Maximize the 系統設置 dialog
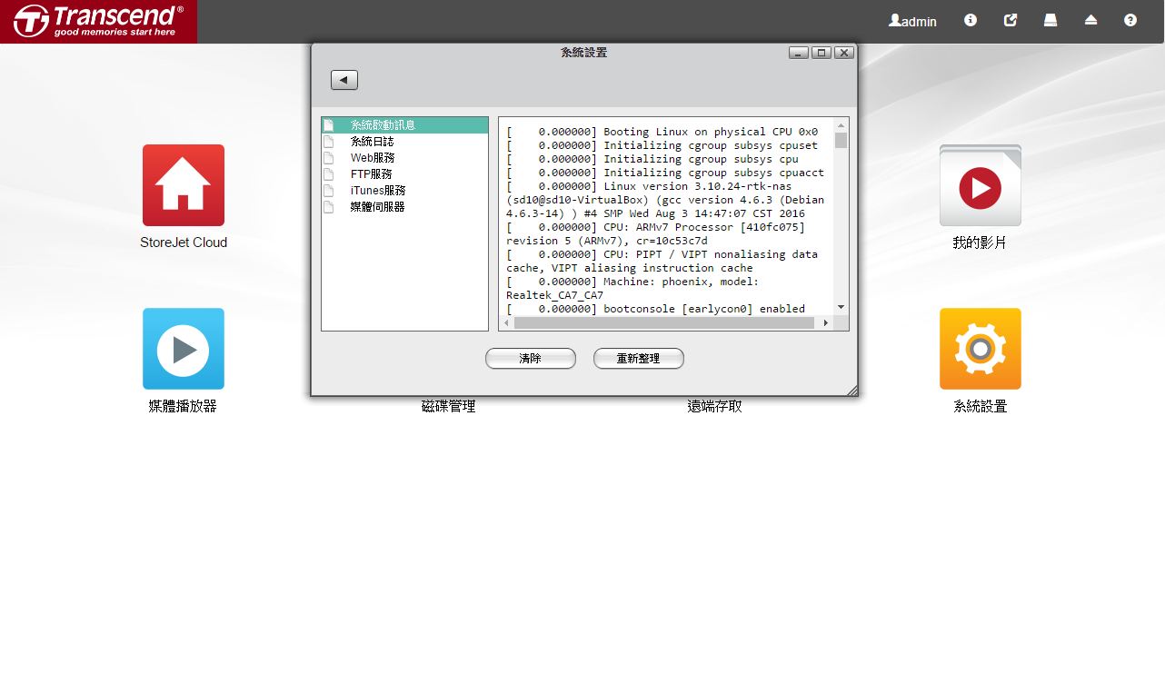1165x693 pixels. (821, 53)
